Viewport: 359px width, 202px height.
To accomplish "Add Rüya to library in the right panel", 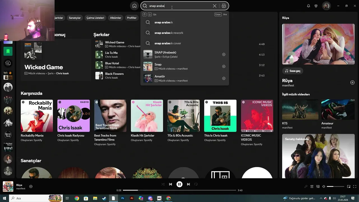I will point(352,82).
